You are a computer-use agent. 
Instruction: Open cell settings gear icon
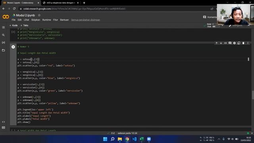234,43
